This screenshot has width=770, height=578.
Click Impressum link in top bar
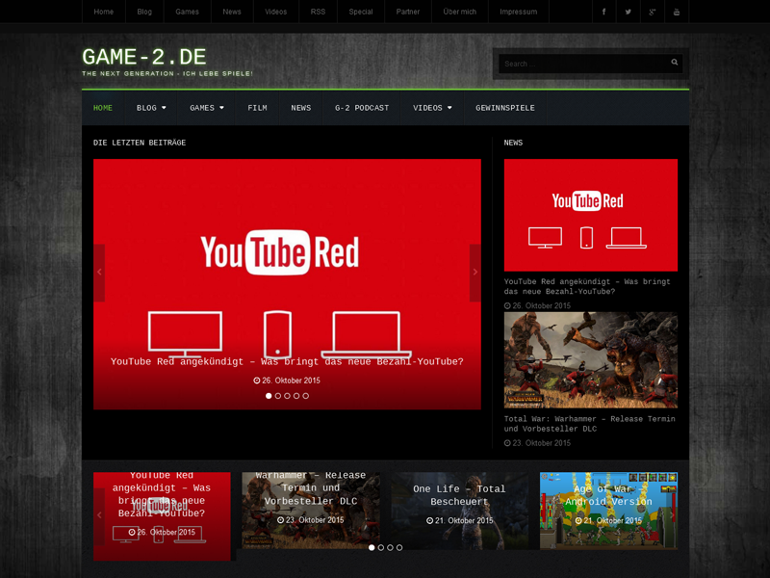click(x=519, y=12)
